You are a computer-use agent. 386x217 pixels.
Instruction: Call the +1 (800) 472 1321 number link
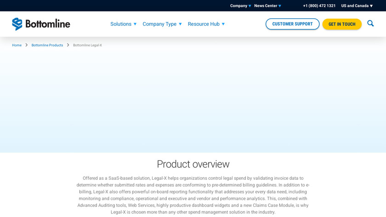tap(319, 6)
